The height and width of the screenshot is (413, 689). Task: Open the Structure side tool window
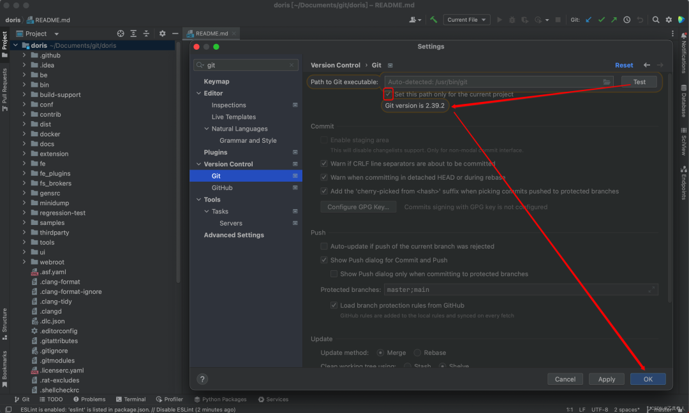point(4,324)
